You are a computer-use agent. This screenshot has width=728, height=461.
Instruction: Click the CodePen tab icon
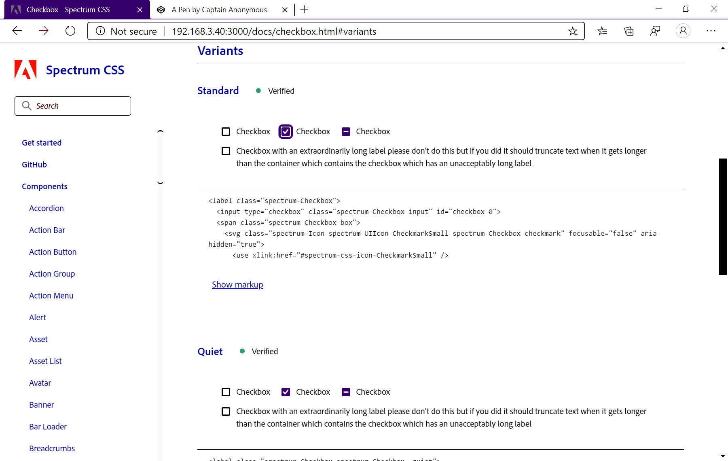[x=161, y=10]
